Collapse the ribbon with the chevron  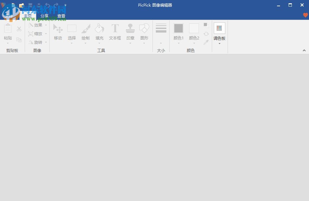(304, 51)
